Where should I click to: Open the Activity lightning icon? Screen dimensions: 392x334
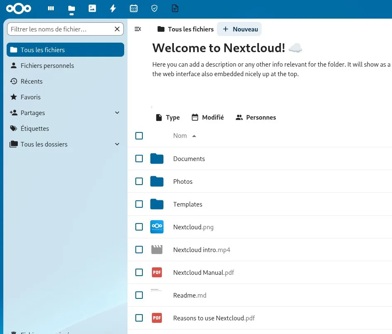coord(113,9)
